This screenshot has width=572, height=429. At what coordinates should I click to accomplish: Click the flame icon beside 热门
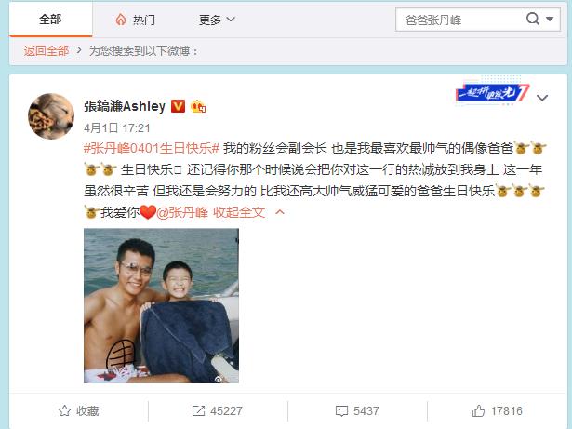tap(120, 20)
